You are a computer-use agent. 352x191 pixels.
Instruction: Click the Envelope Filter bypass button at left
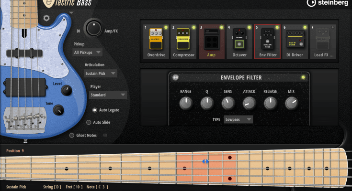point(175,77)
